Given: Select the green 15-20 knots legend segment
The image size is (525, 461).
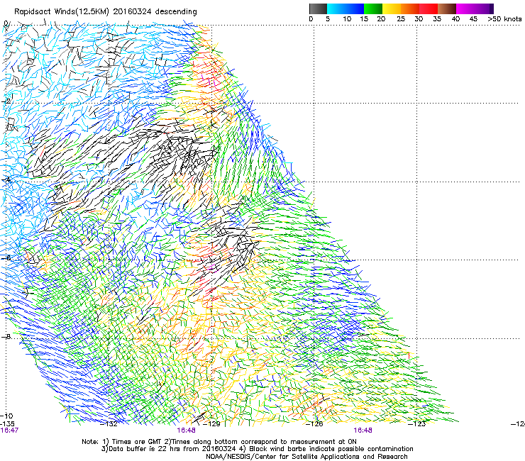Looking at the screenshot, I should point(373,9).
